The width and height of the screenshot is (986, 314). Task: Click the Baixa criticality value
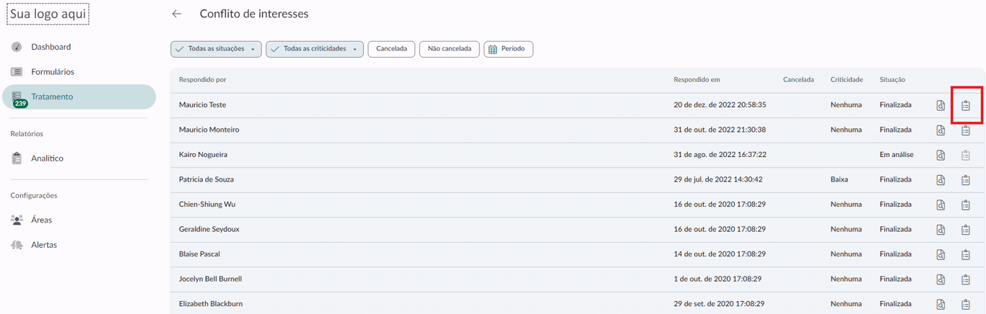point(839,179)
